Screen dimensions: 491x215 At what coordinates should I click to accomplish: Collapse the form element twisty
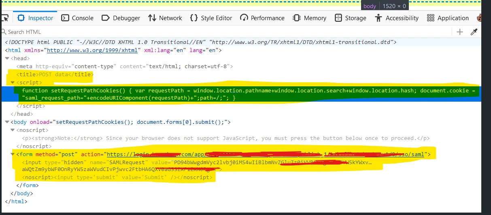(13, 154)
